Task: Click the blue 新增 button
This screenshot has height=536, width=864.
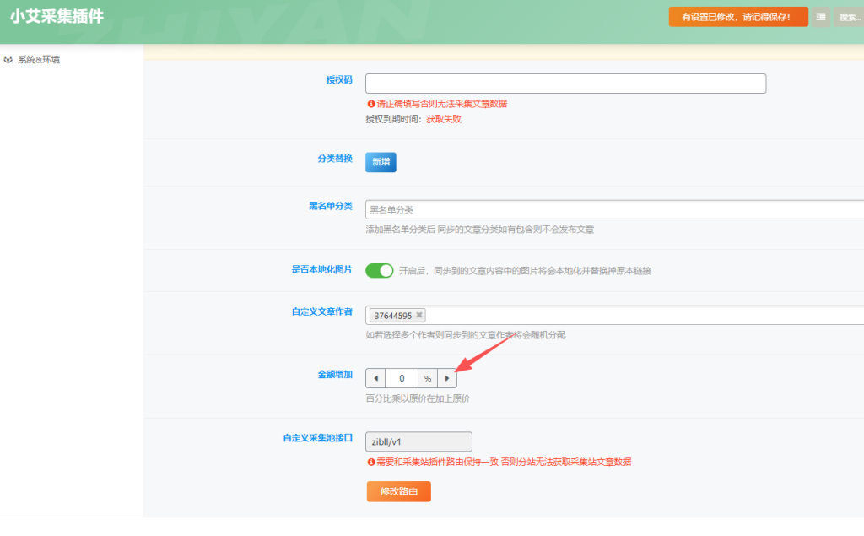Action: coord(381,162)
